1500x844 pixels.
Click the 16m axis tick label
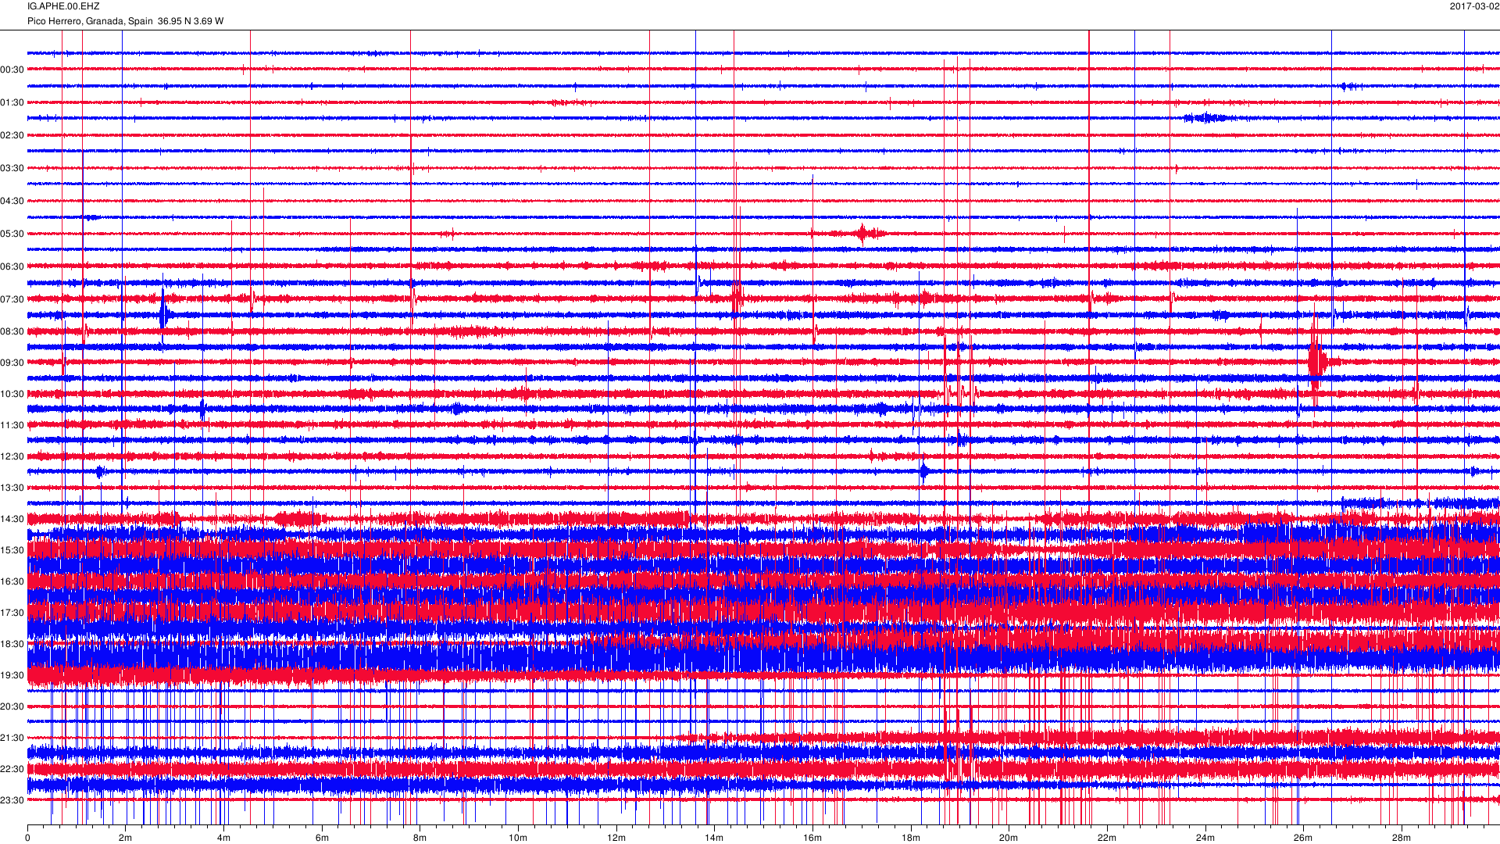[x=812, y=838]
